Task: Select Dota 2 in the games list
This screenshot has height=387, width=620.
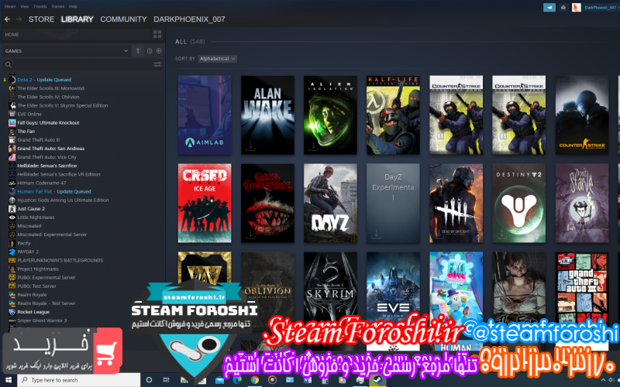Action: pos(25,80)
